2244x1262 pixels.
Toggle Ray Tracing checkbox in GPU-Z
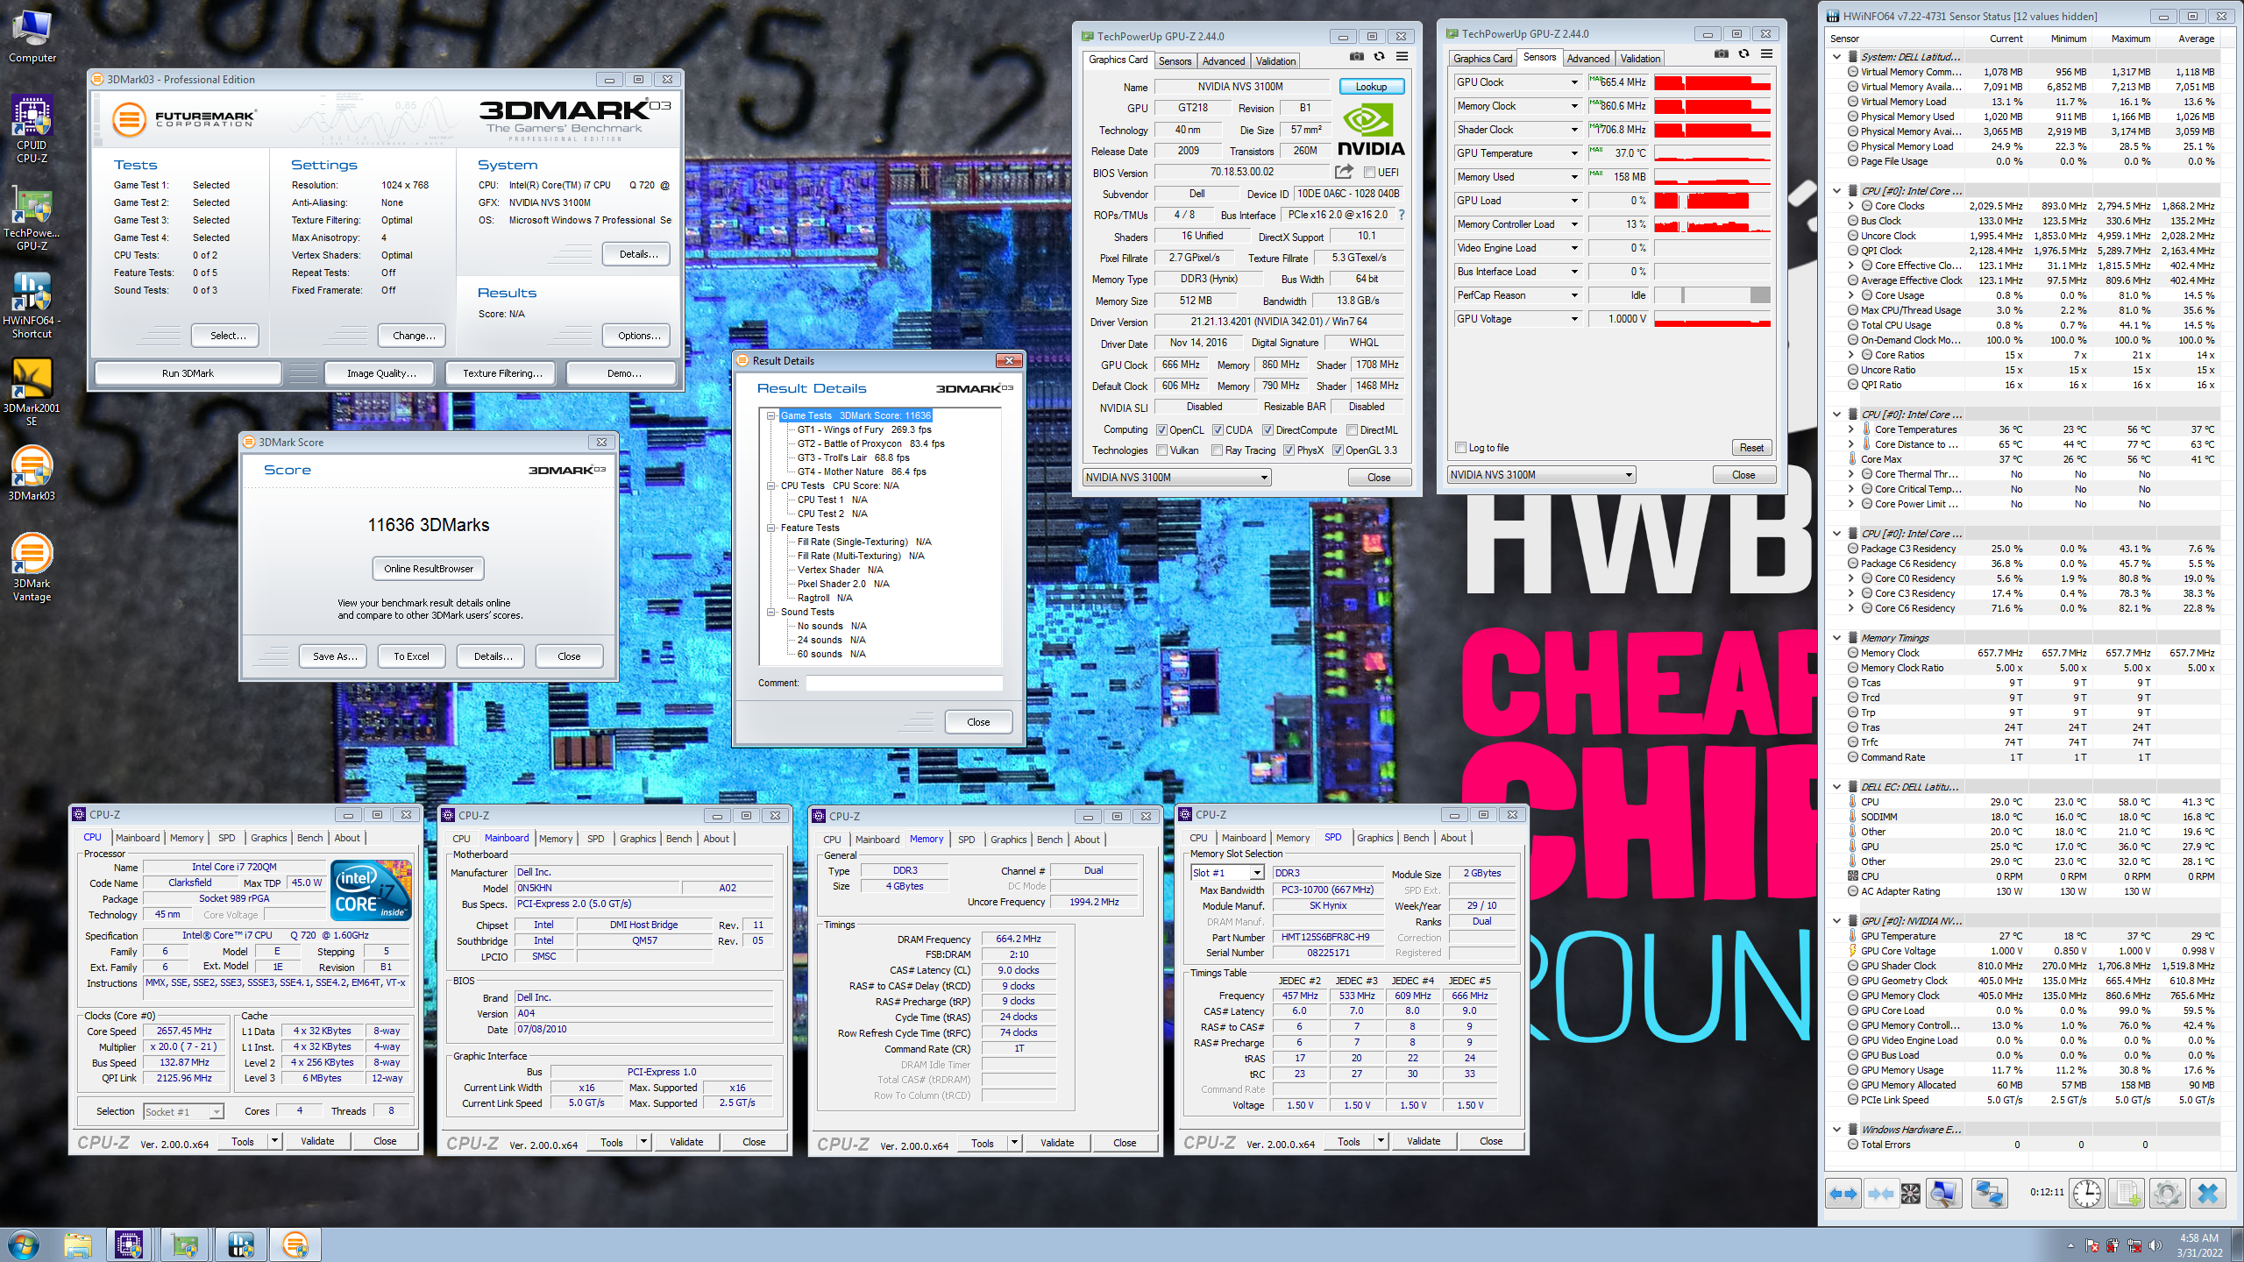click(x=1217, y=450)
